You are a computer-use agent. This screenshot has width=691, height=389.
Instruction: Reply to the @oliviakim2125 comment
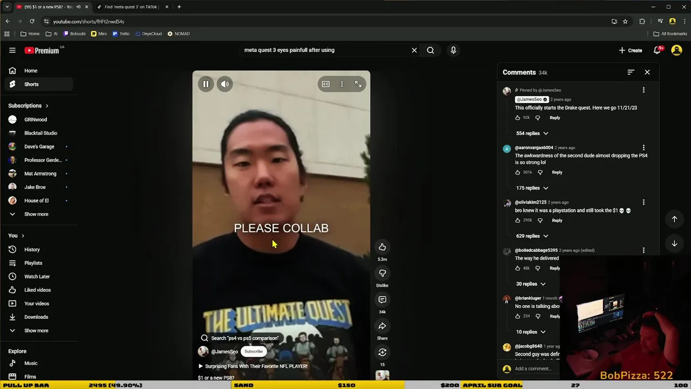click(557, 220)
